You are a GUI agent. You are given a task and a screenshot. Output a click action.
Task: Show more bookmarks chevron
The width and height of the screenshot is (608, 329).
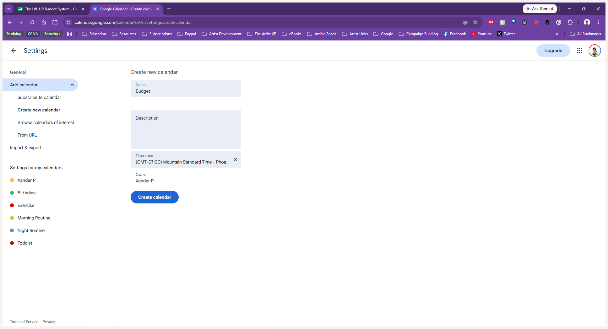(x=557, y=34)
